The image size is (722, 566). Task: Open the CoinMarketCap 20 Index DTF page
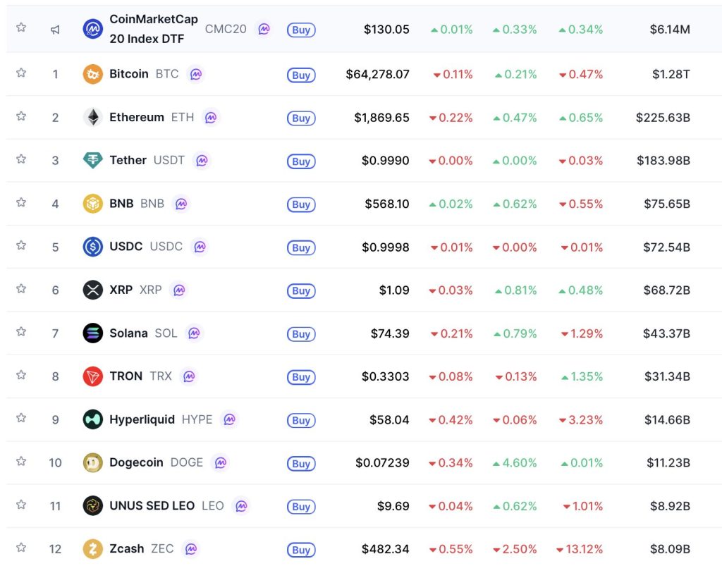click(153, 29)
